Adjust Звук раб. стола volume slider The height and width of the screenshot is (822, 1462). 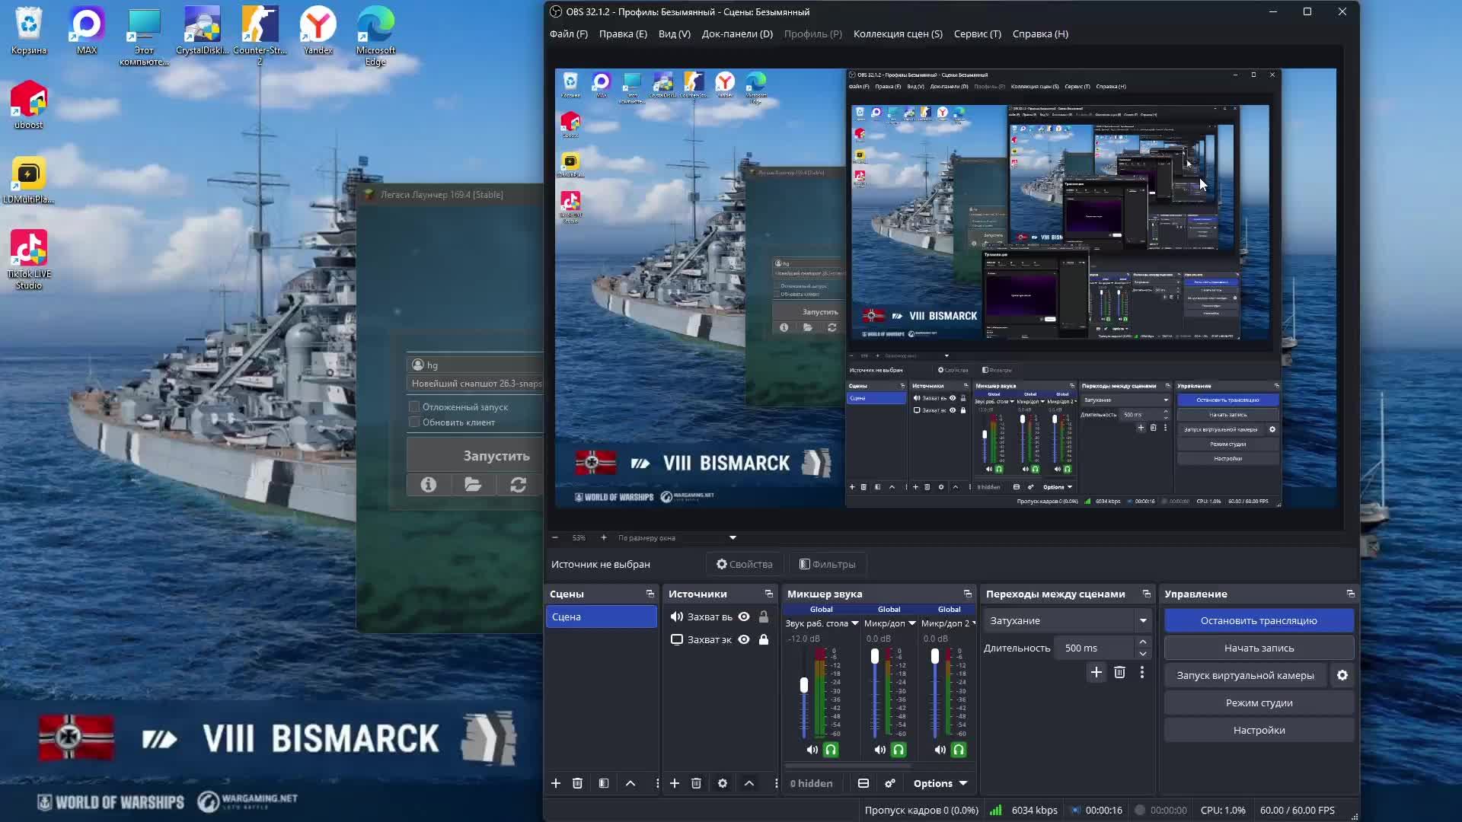click(803, 685)
